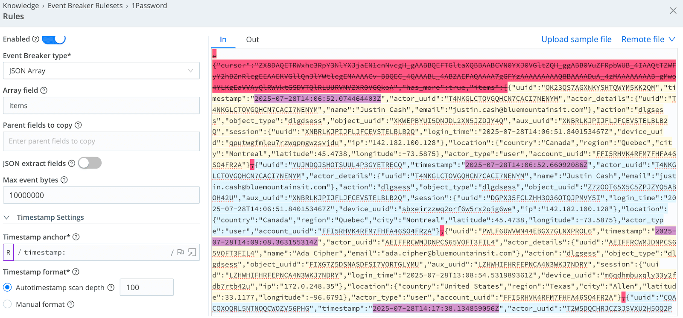
Task: Open help for Autotimestamp scan depth
Action: (x=111, y=288)
